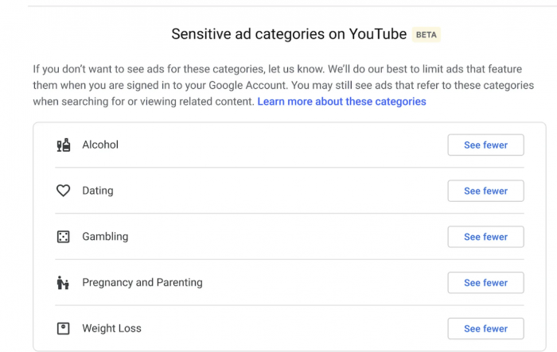See fewer Alcohol ads
Screen dimensions: 557x352
click(x=485, y=145)
